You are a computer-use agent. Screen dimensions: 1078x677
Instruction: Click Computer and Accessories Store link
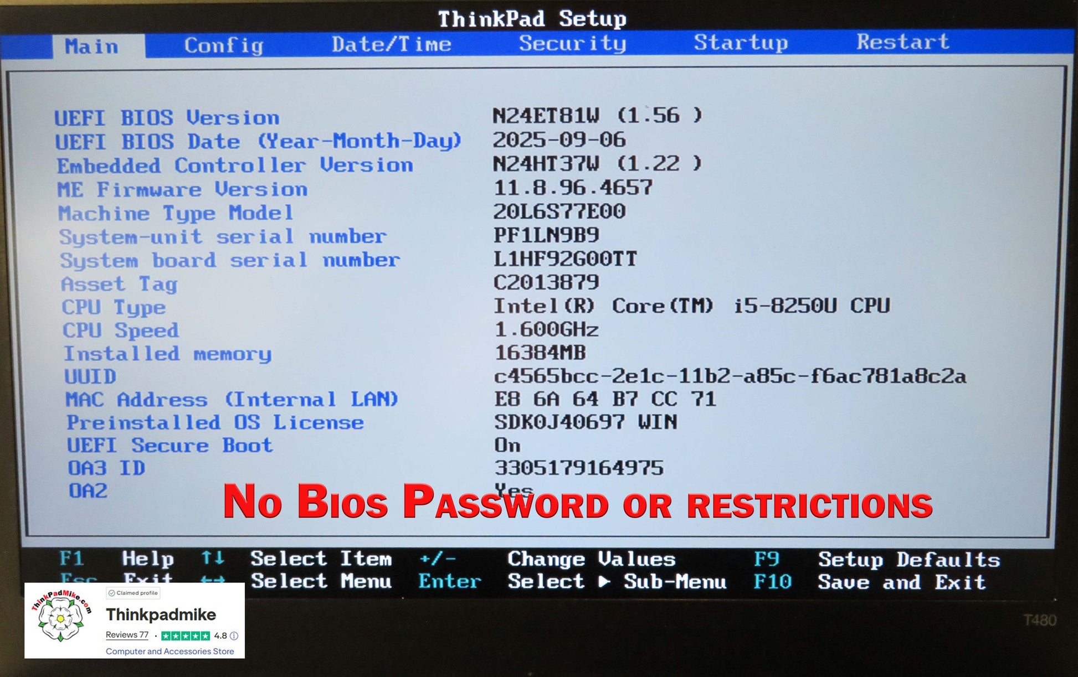click(x=170, y=651)
